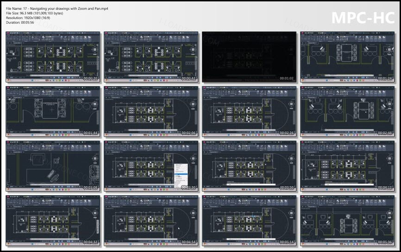Select the thumbnail at 00:02:06
Image resolution: width=401 pixels, height=252 pixels.
pos(151,111)
